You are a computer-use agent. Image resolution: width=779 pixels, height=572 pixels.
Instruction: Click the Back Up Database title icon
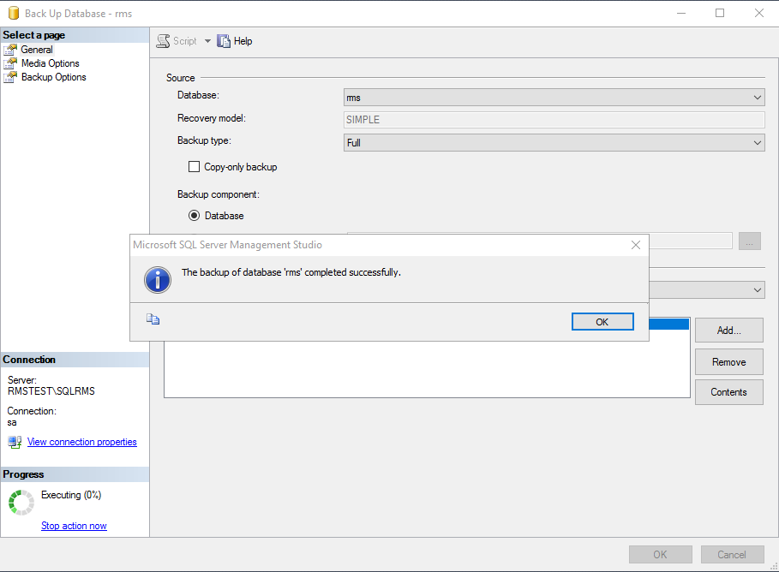click(14, 14)
